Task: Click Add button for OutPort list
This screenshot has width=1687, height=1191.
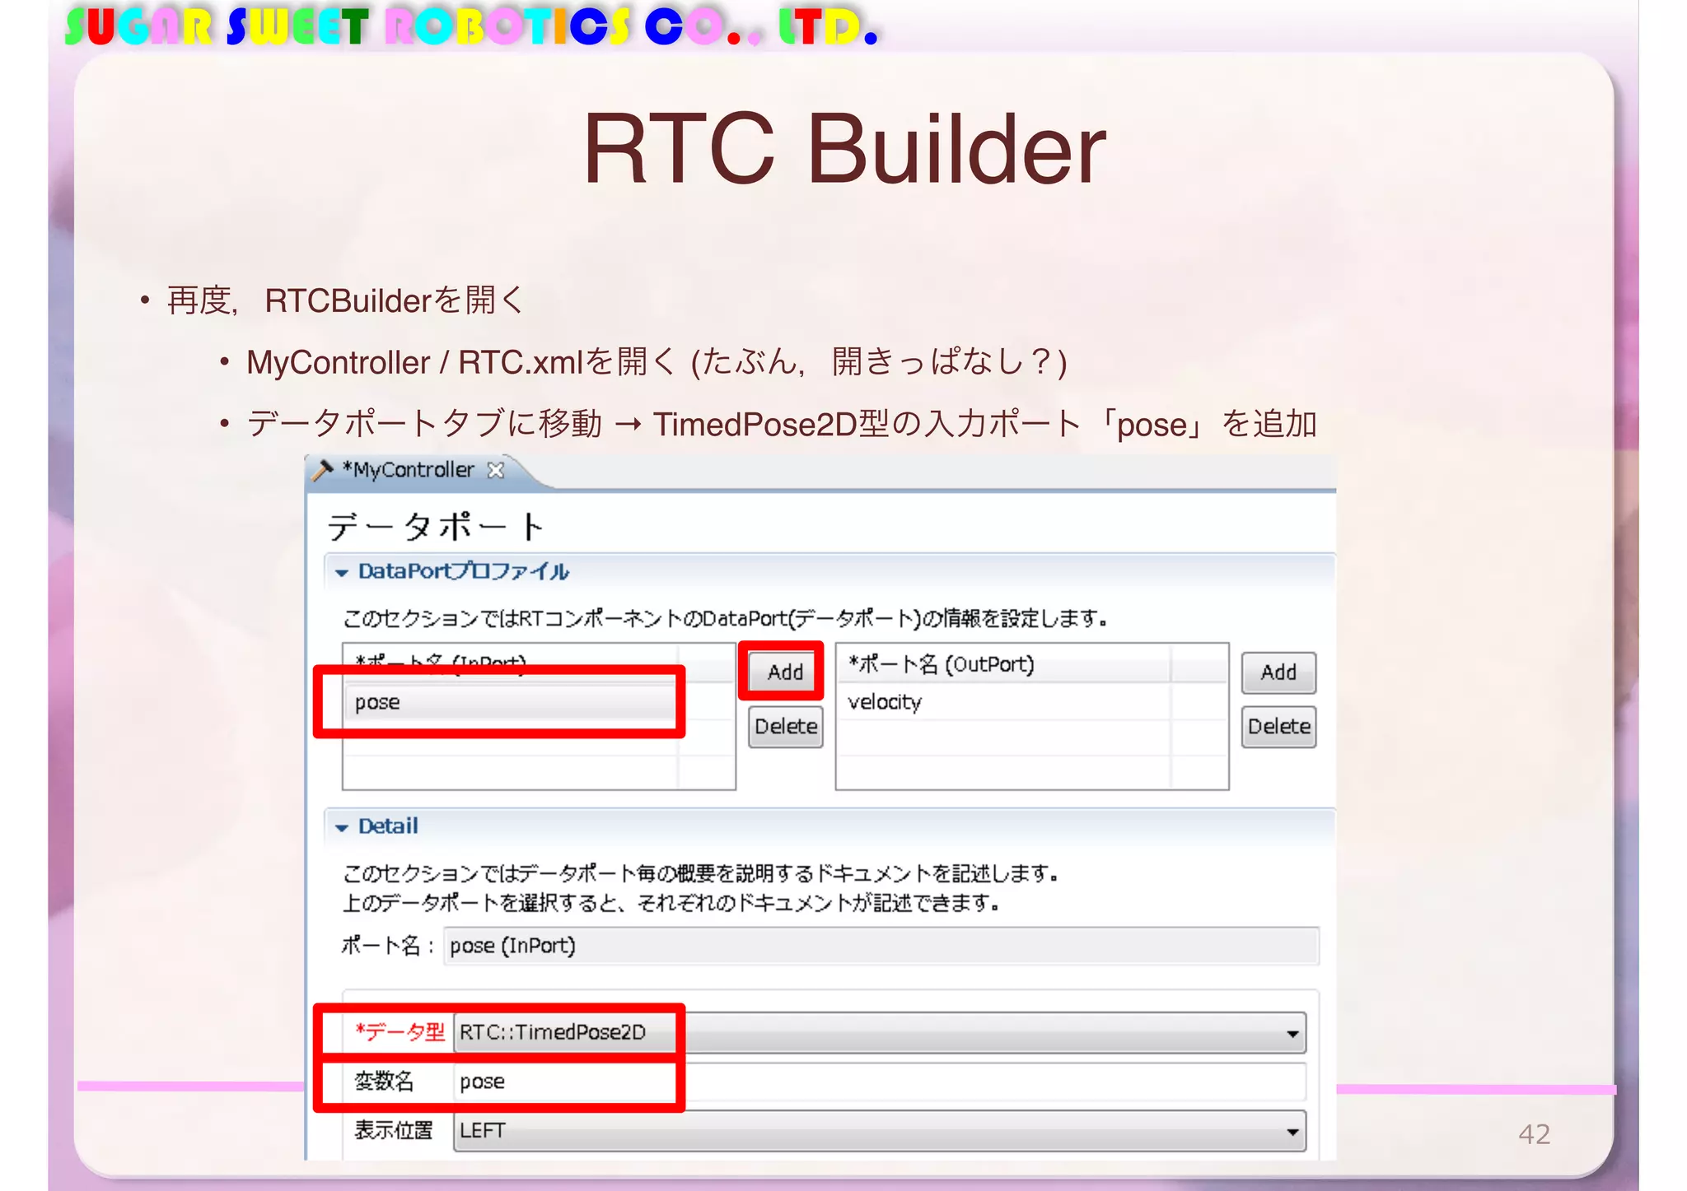Action: coord(1278,672)
